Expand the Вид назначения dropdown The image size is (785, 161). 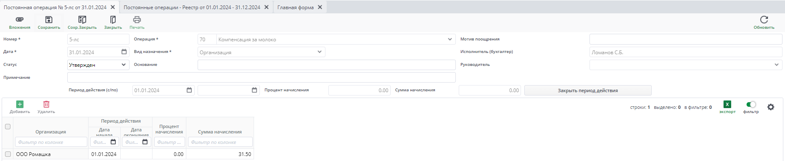320,52
